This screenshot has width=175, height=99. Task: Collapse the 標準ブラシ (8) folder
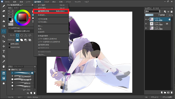tap(9, 70)
